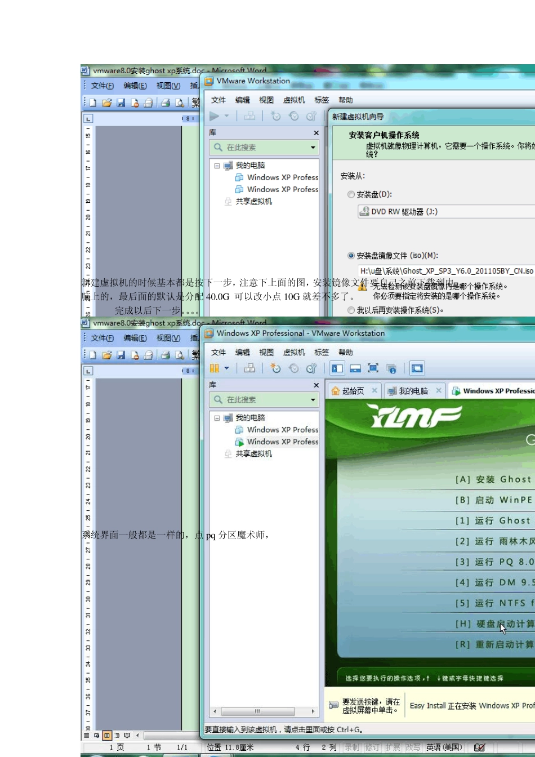Screen dimensions: 535x757
Task: Click Print Preview icon in the Word window with status bar
Action: (180, 355)
